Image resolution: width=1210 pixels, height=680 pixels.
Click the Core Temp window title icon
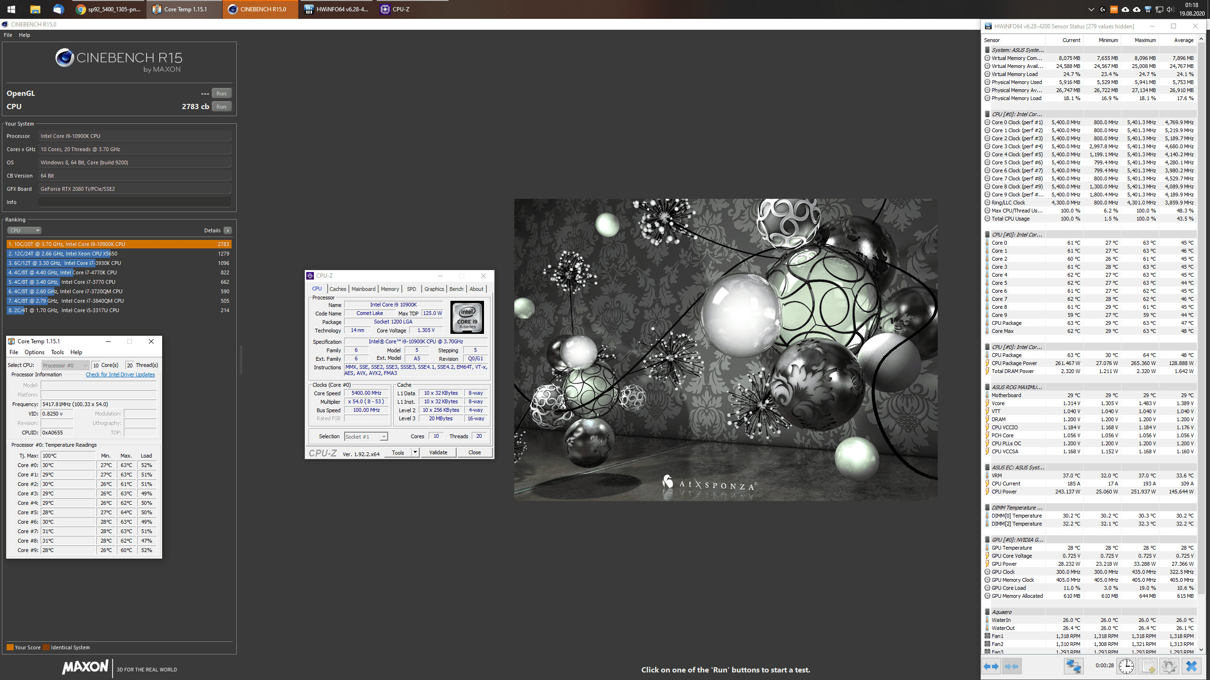(11, 341)
